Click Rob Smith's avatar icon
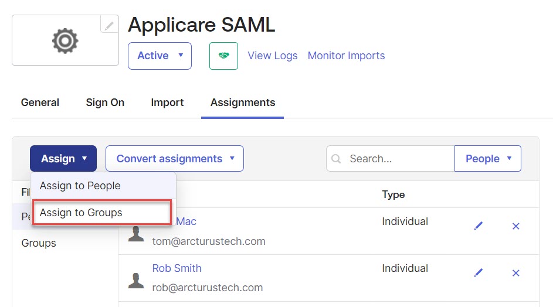This screenshot has width=553, height=307. coord(136,279)
